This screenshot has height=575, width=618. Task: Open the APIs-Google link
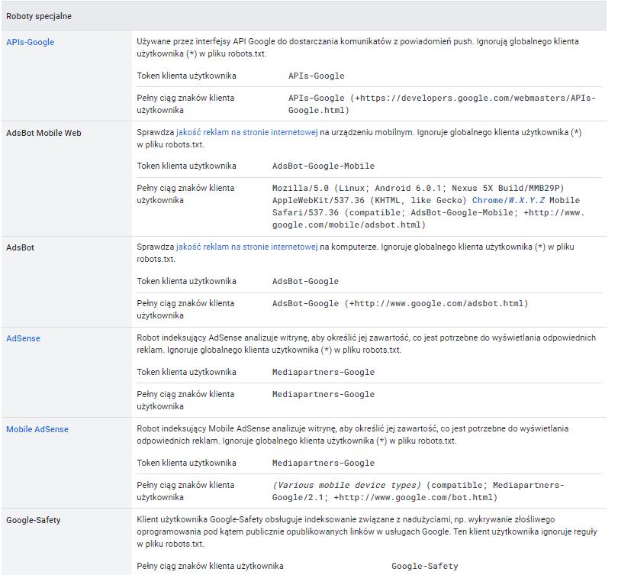(30, 42)
